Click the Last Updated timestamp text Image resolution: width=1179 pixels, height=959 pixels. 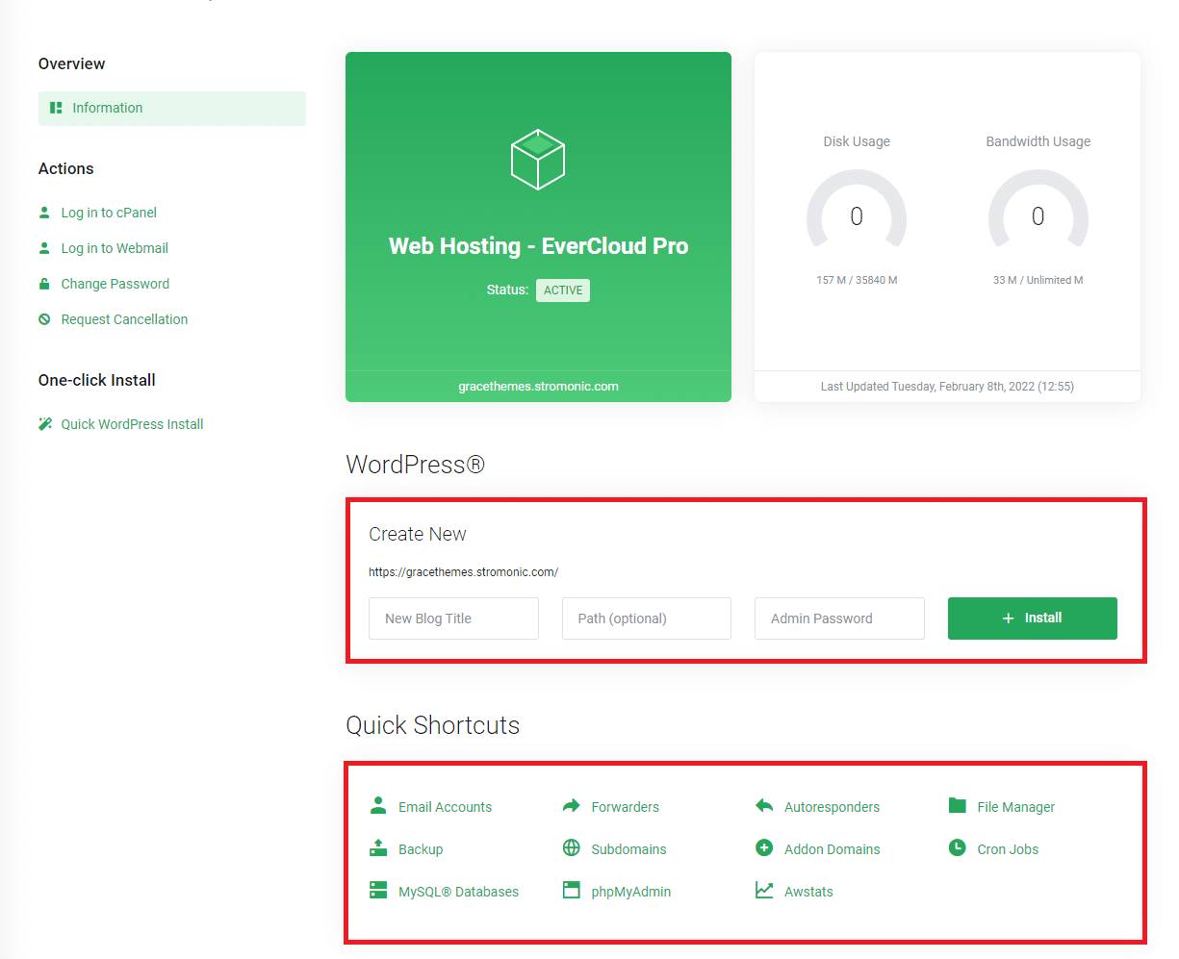[948, 387]
